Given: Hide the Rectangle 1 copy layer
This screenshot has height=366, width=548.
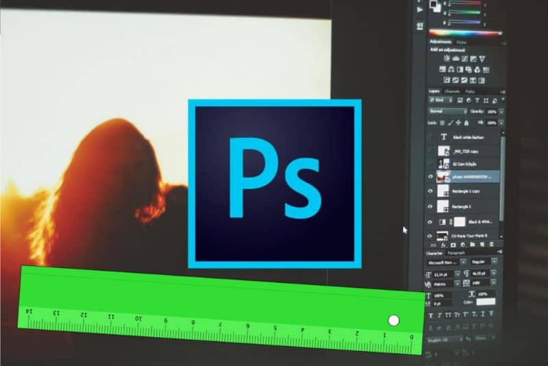Looking at the screenshot, I should point(430,191).
